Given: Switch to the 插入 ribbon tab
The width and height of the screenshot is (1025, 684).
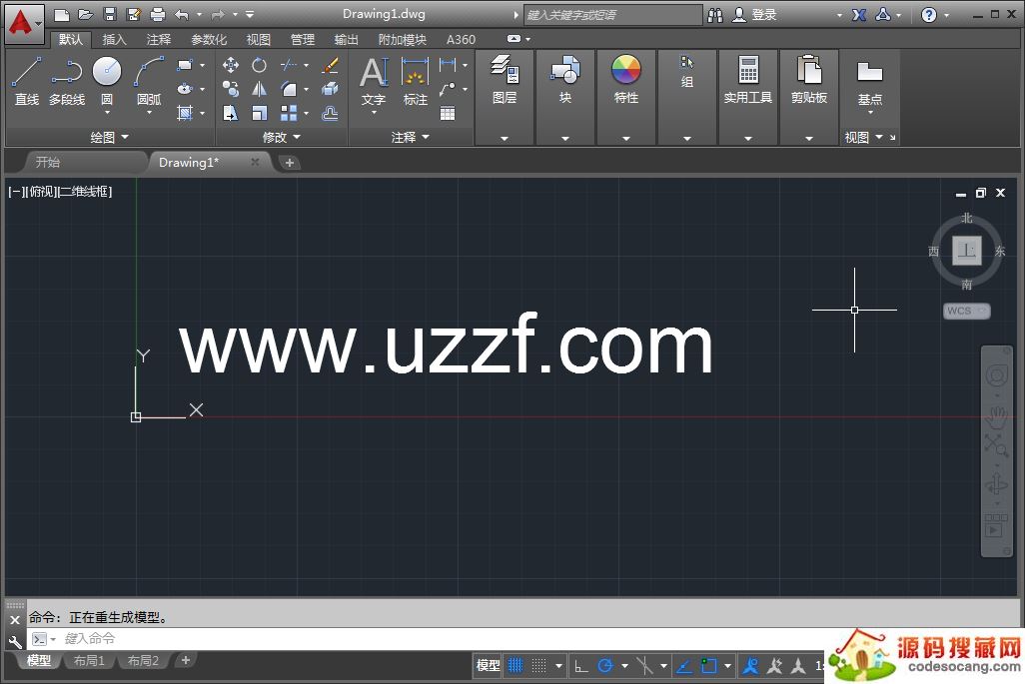Looking at the screenshot, I should (x=115, y=40).
